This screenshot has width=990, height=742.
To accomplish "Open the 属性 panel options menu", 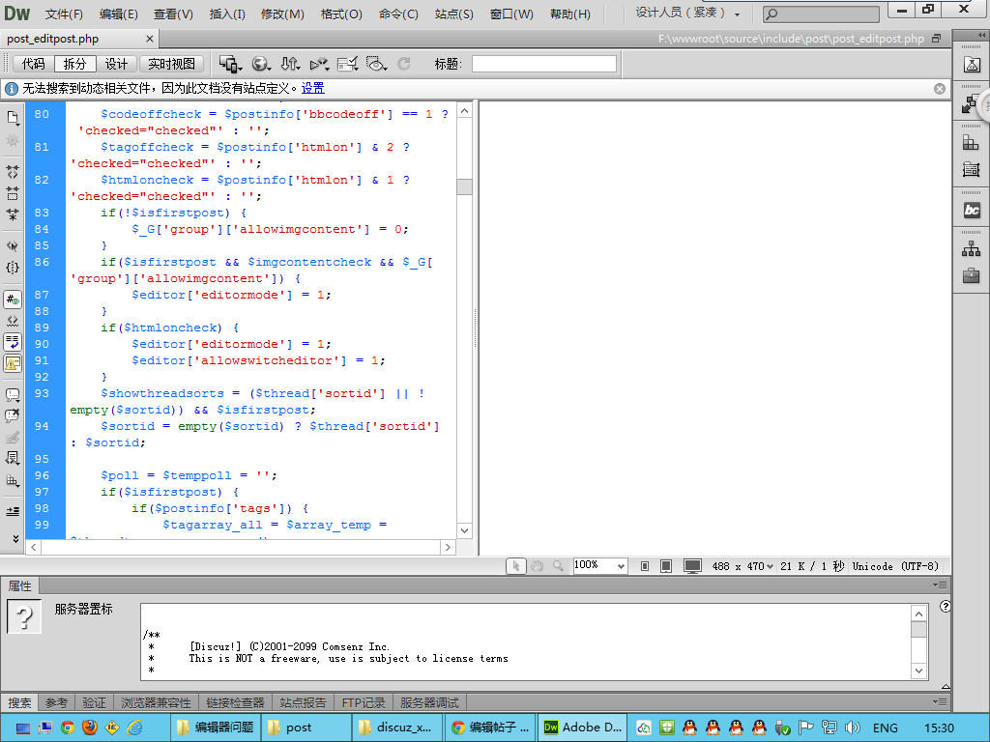I will 940,585.
